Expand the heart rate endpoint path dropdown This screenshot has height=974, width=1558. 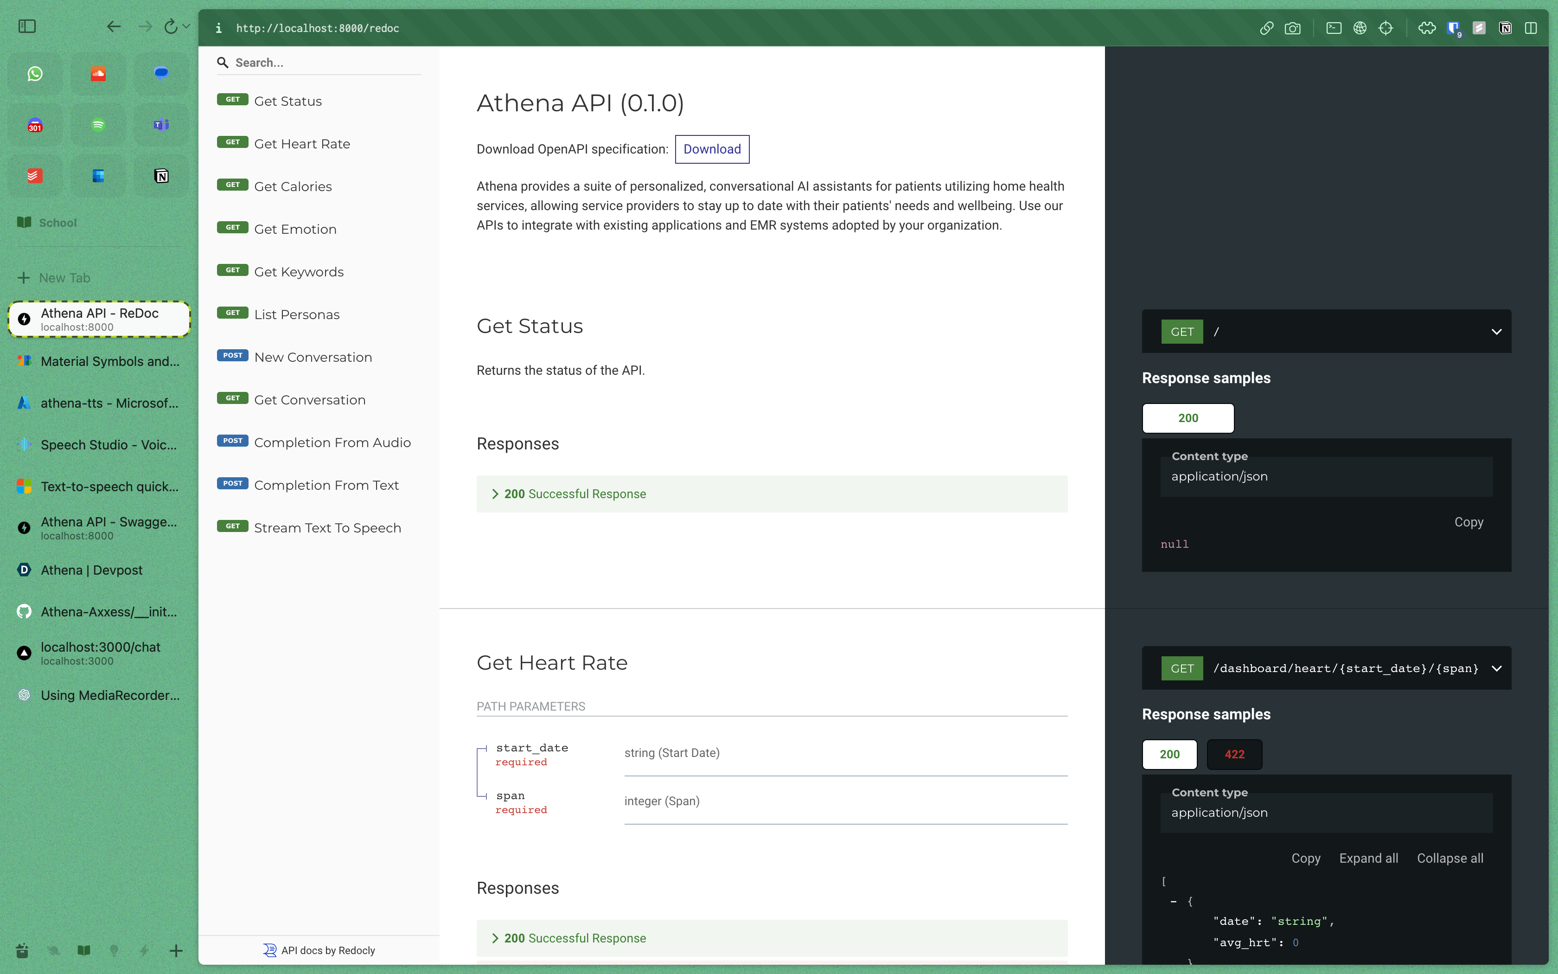(1496, 668)
